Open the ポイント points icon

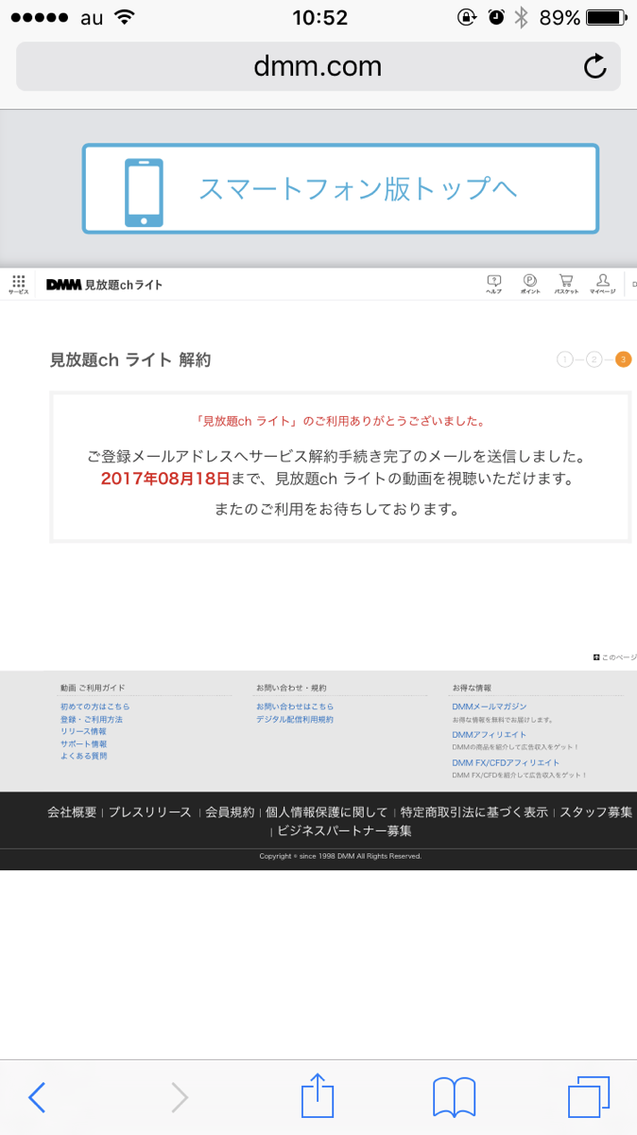[x=530, y=284]
